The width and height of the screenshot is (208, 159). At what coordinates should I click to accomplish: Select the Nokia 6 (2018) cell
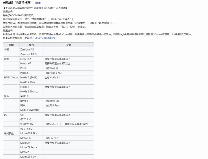coord(31,77)
